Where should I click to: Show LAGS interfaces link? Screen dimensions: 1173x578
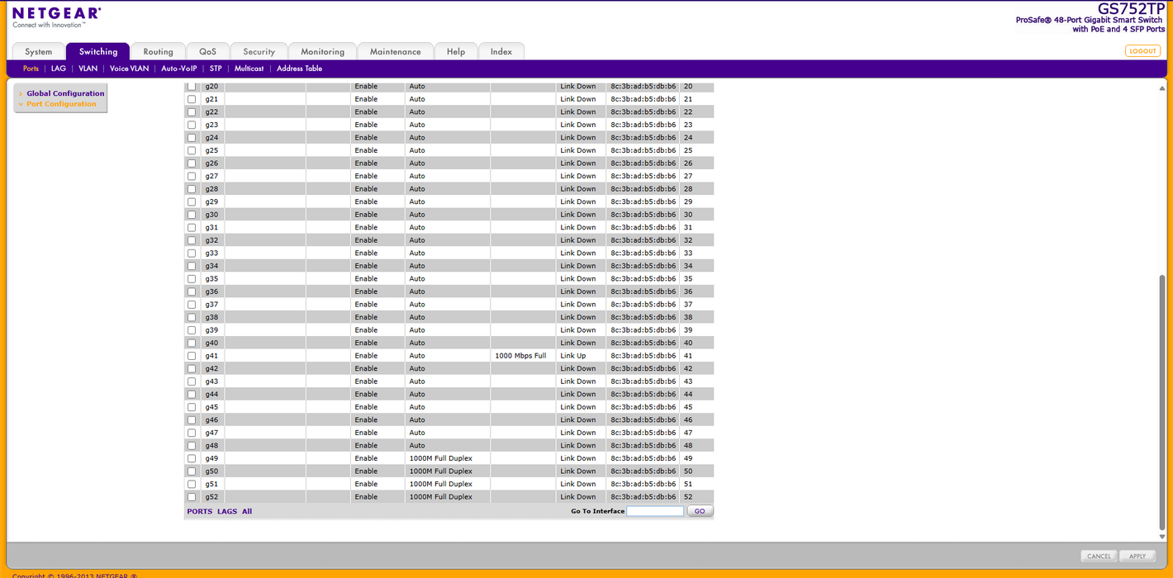[x=227, y=512]
